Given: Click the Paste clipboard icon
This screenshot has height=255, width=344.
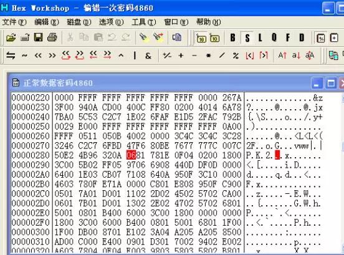Looking at the screenshot, I should pos(98,37).
